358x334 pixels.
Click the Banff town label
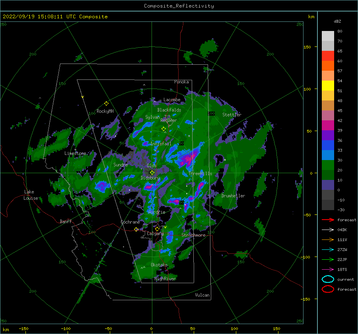pos(66,221)
